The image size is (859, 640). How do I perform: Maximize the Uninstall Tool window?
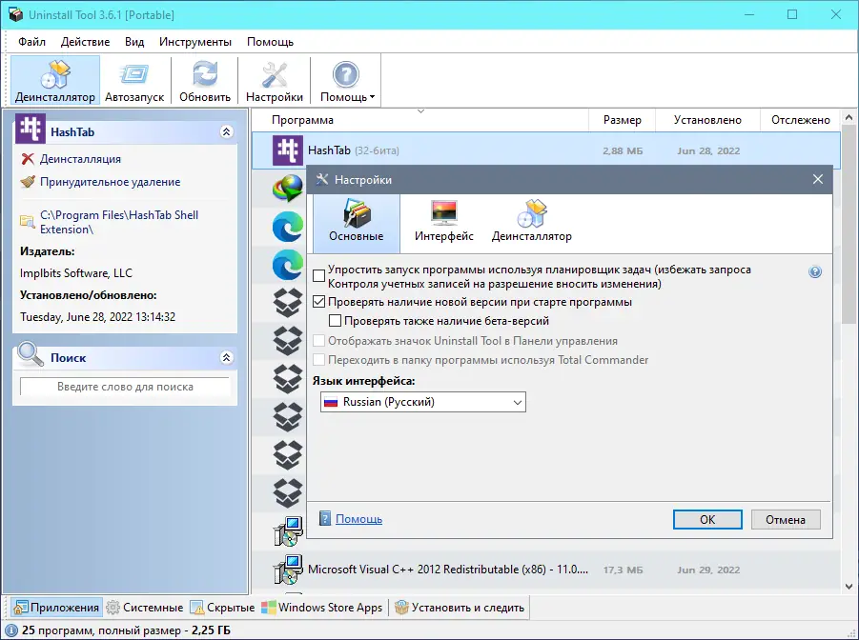(x=792, y=15)
